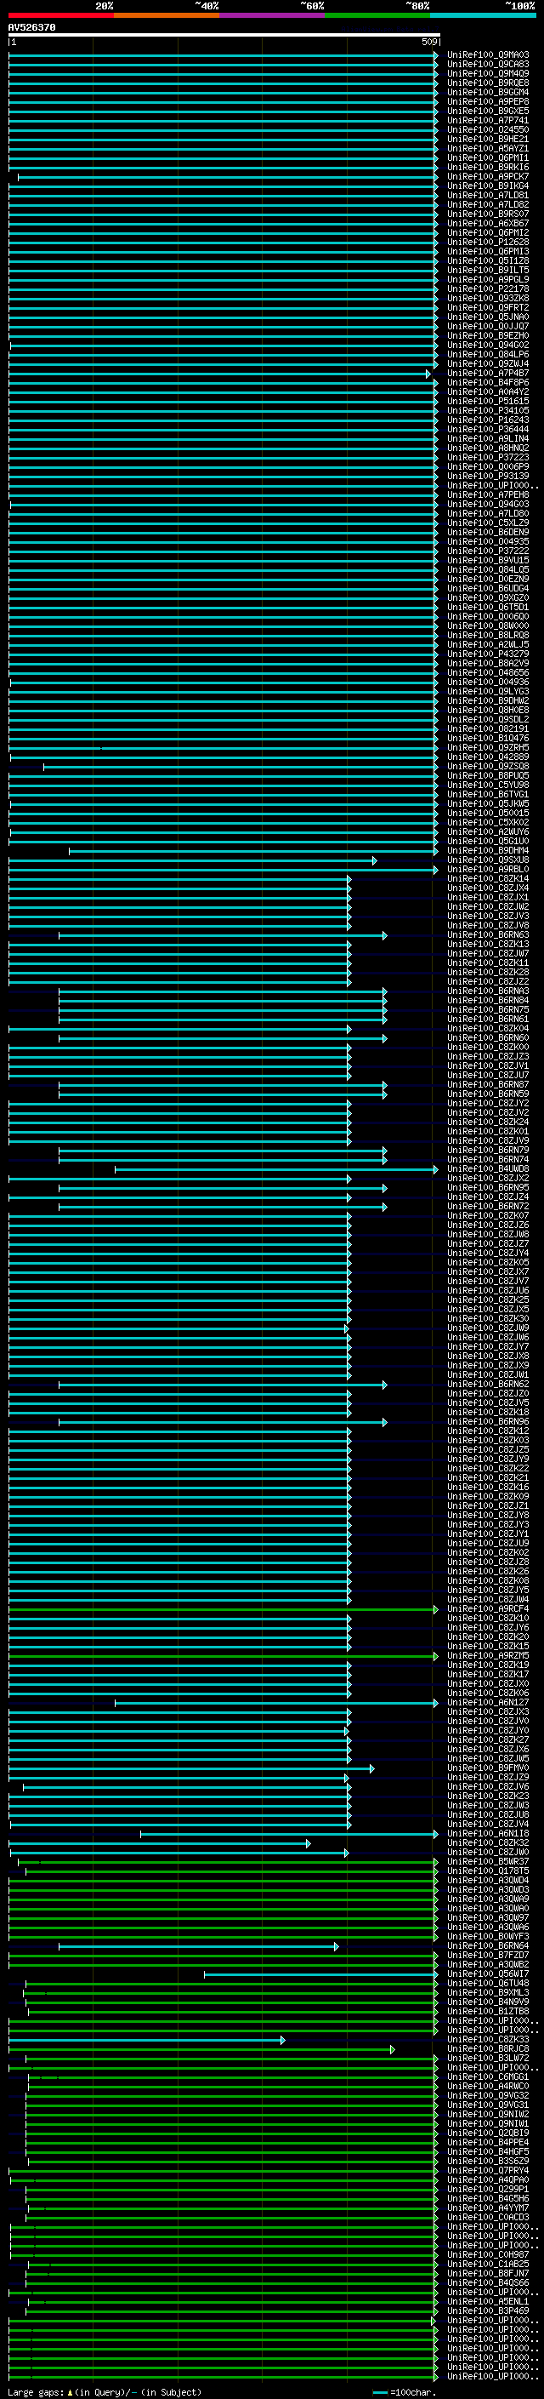Open hit UniRef100_B9RQE8
544x2399 pixels.
pos(488,83)
